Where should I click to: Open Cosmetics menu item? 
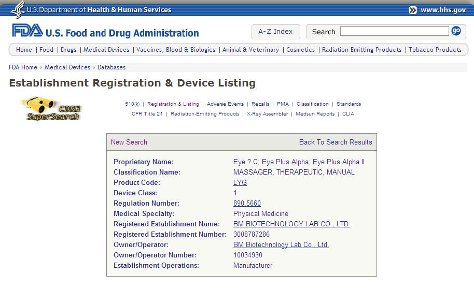300,50
